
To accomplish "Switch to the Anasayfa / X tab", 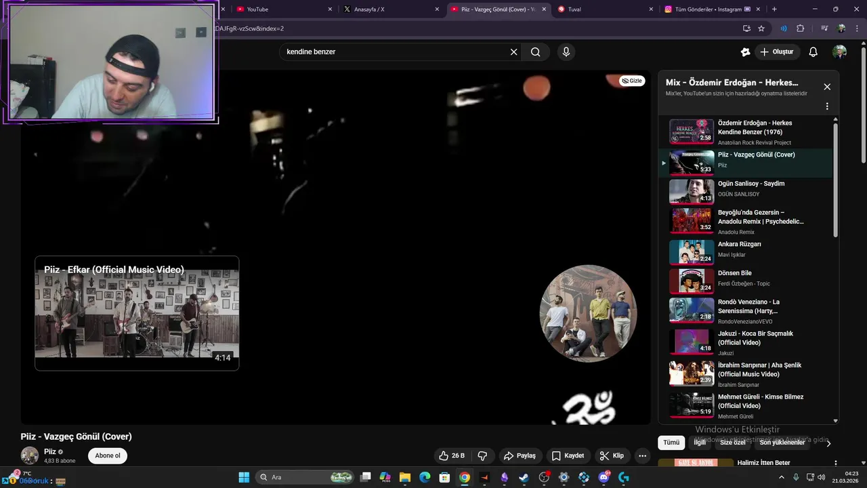I will [393, 9].
